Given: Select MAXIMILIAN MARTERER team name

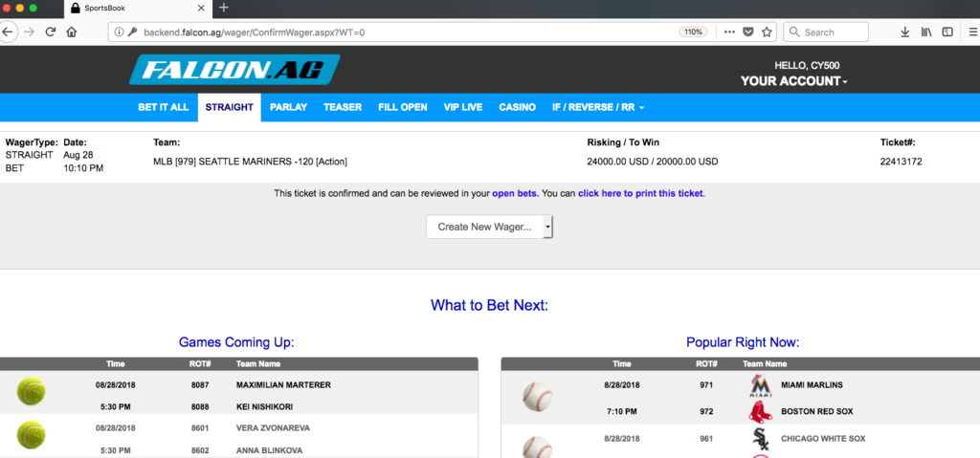Looking at the screenshot, I should pyautogui.click(x=283, y=385).
